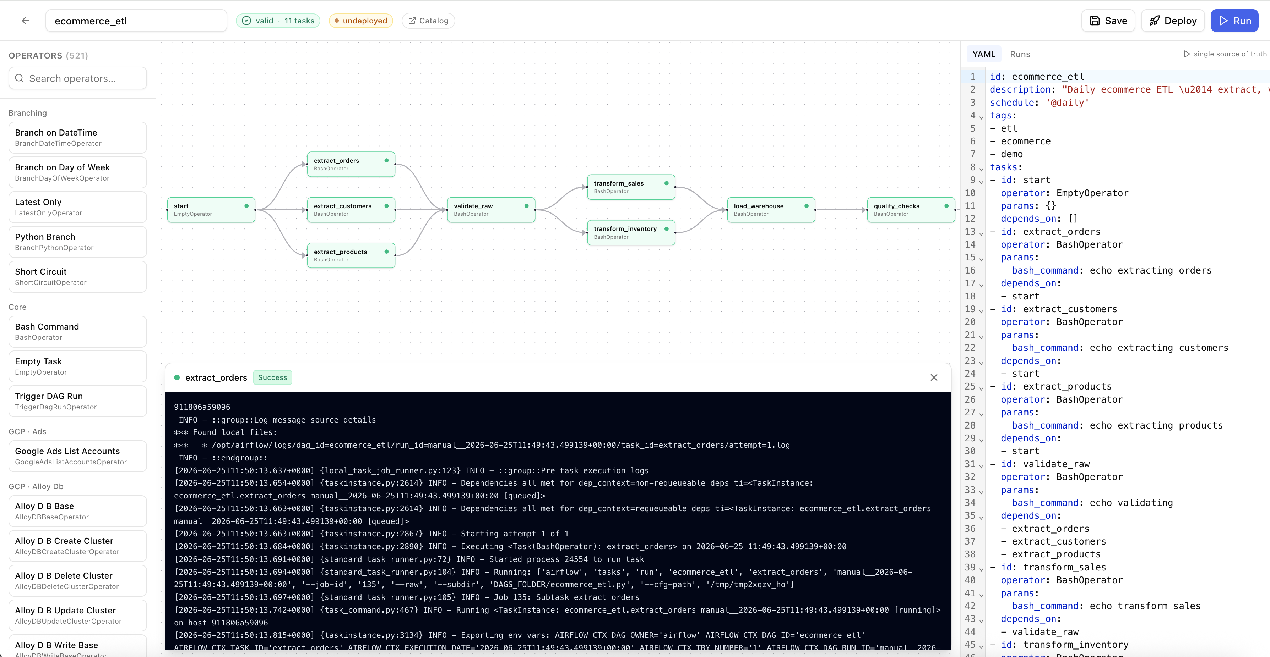Screen dimensions: 1270x657
Task: Collapse extract_customers fold at line 19
Action: (981, 310)
